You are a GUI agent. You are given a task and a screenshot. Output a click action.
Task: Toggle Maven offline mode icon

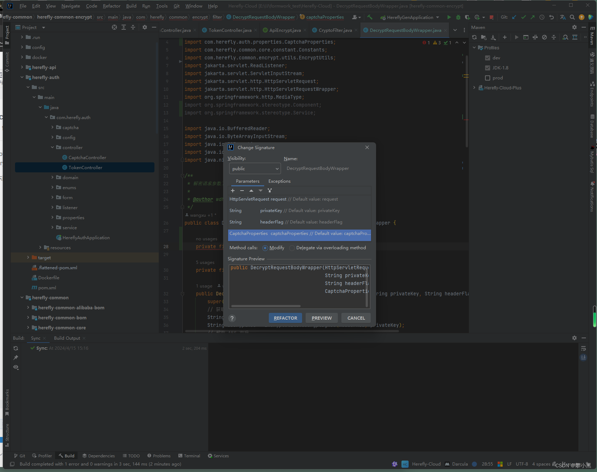[x=544, y=37]
